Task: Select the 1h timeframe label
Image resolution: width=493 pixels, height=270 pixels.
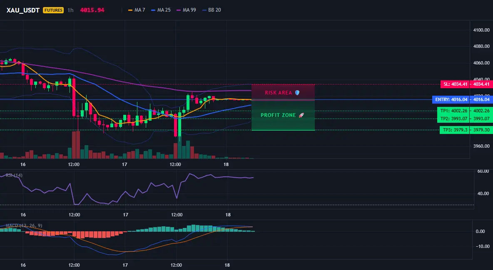Action: (x=70, y=10)
